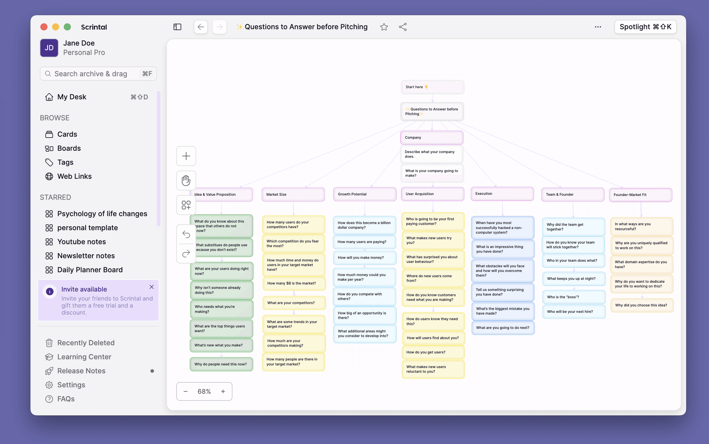Viewport: 709px width, 444px height.
Task: Increase zoom with the plus button
Action: 223,391
